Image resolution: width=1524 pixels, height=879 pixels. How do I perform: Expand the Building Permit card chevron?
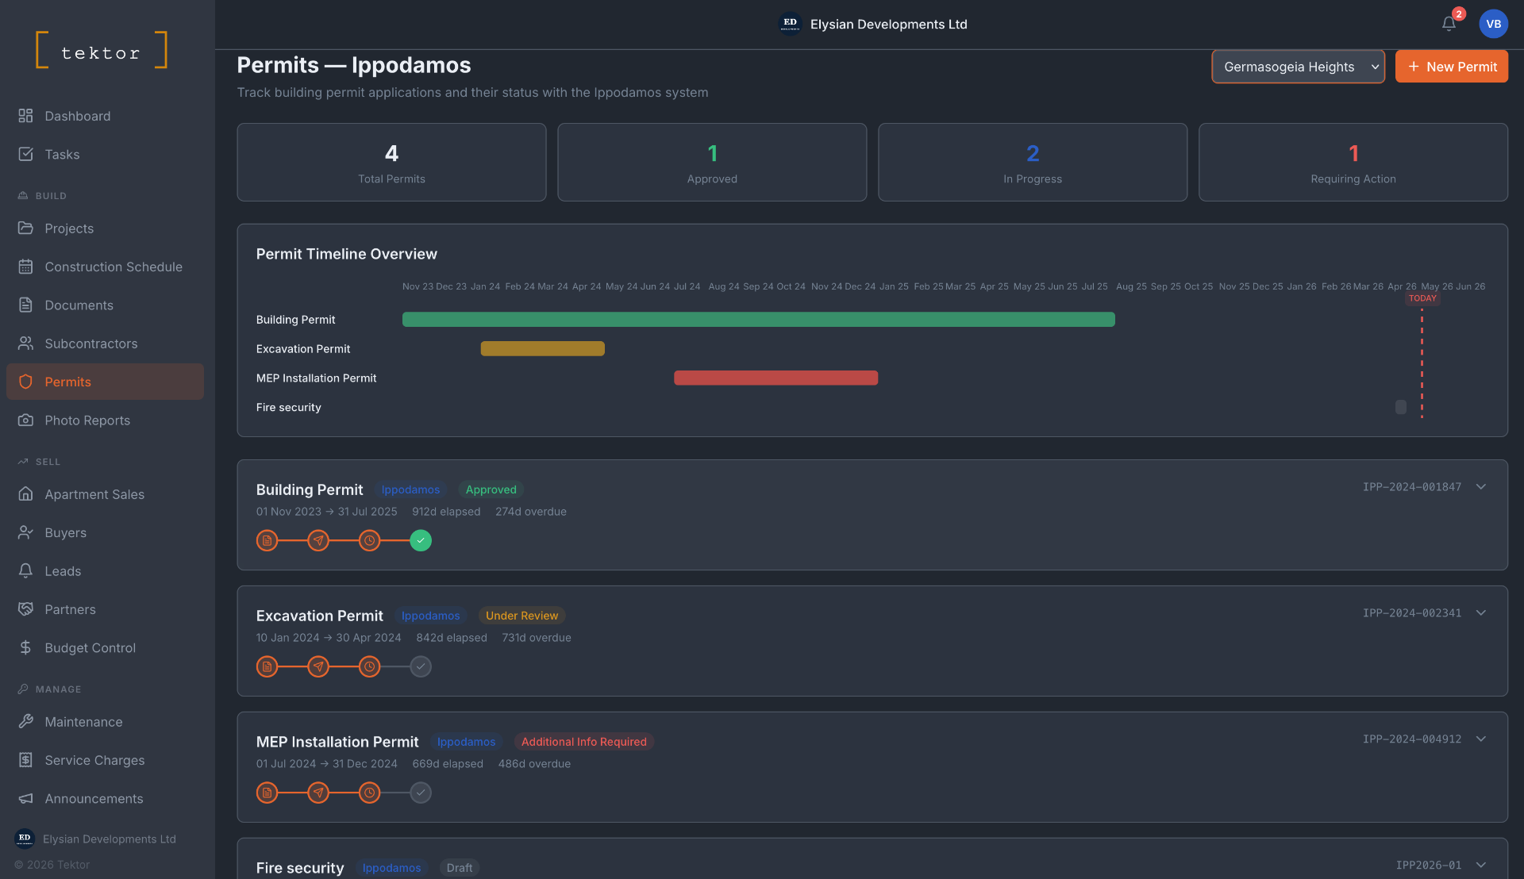1481,486
